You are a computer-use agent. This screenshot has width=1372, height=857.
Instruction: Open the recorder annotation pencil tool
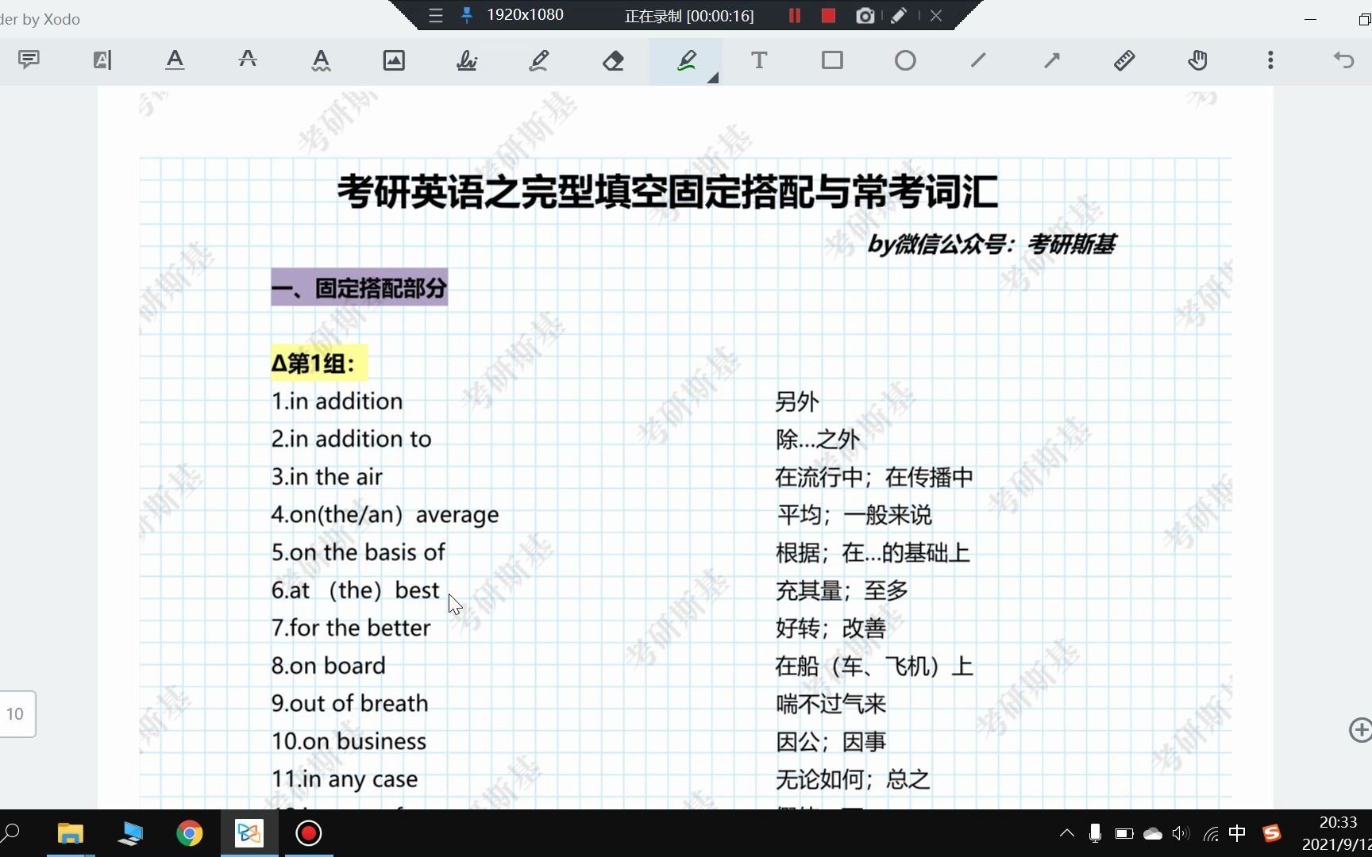coord(899,16)
